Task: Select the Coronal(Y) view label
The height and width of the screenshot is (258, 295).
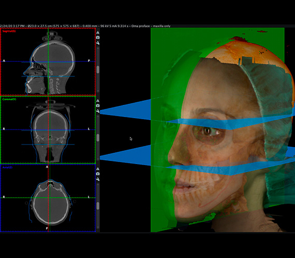Action: click(9, 99)
